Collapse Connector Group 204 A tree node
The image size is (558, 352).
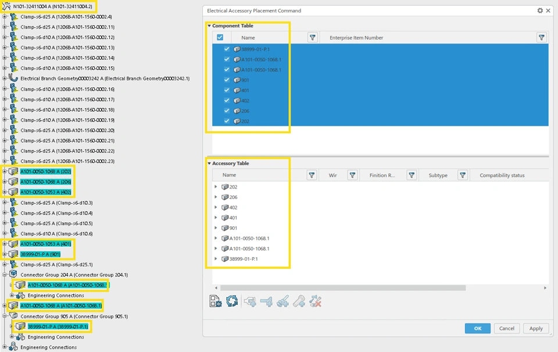[x=5, y=275]
